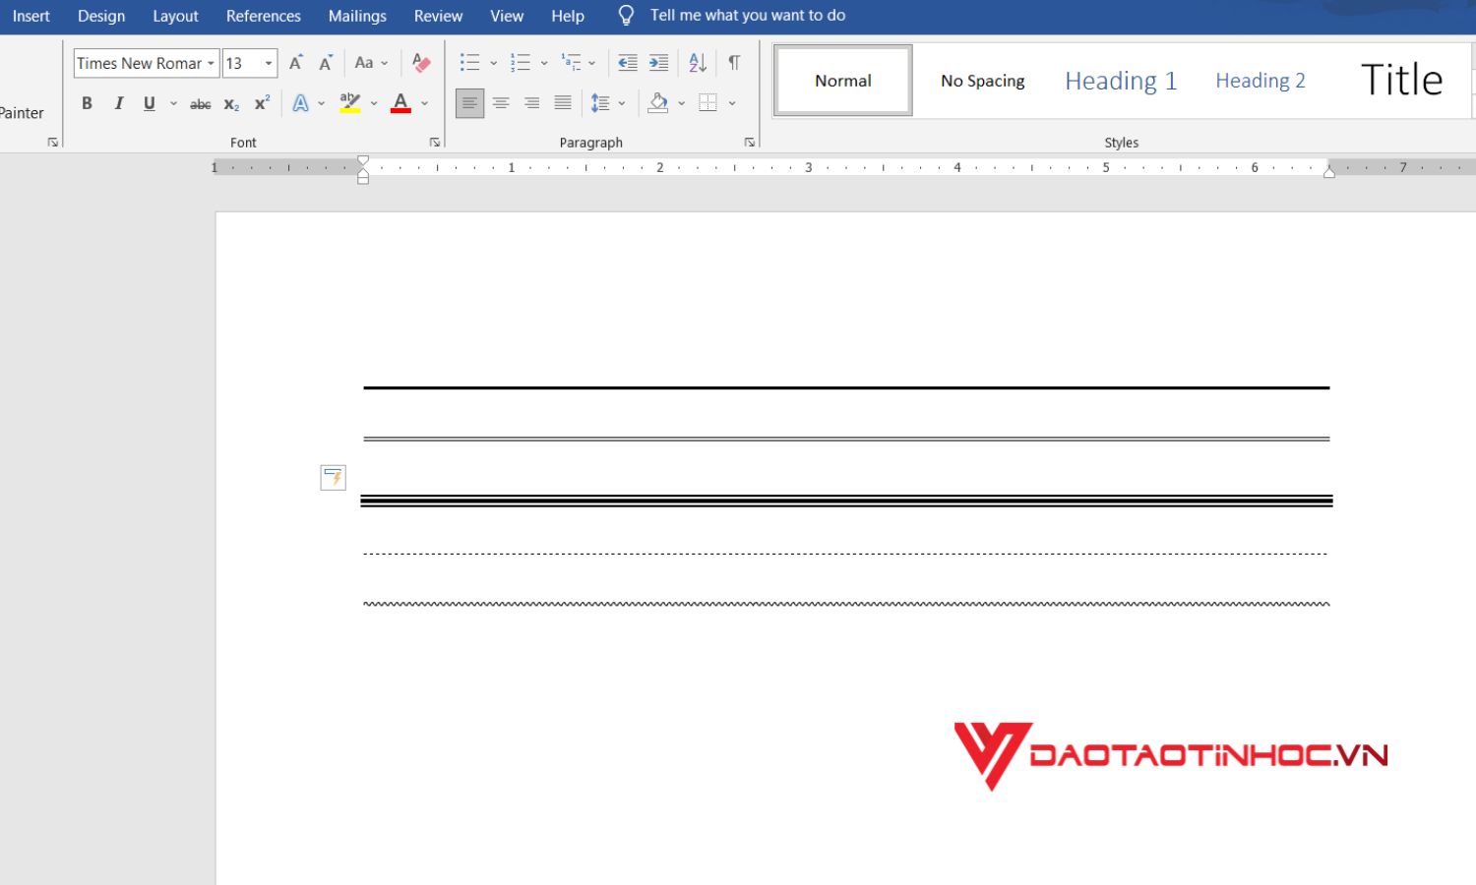The width and height of the screenshot is (1476, 885).
Task: Click the Tell me what you want to do box
Action: pyautogui.click(x=747, y=15)
